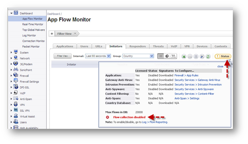Switch to the Applications tab
Viewport: 248px width, 144px height.
click(x=65, y=46)
